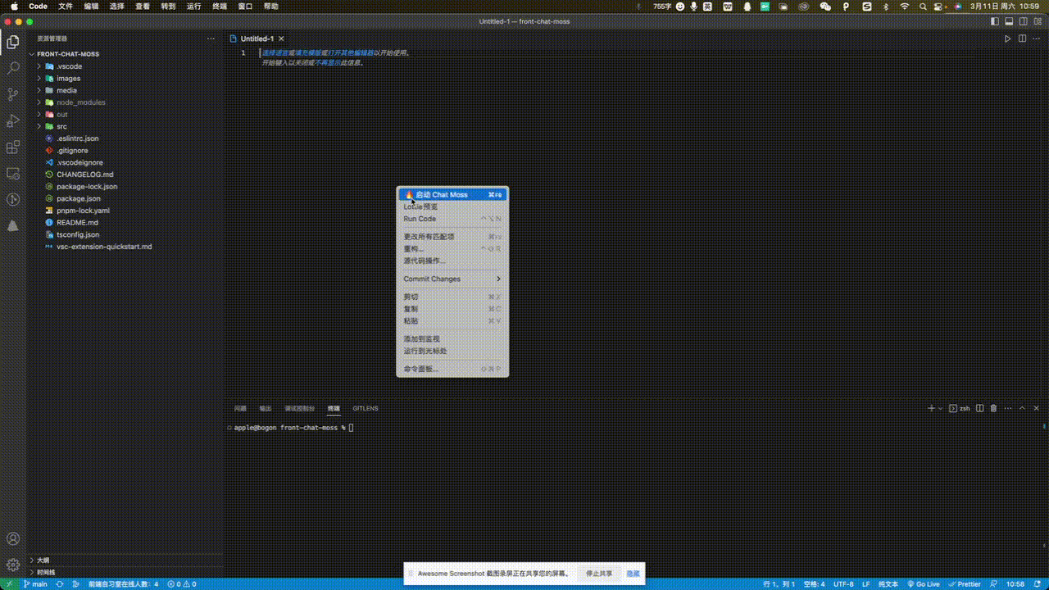Viewport: 1049px width, 590px height.
Task: Open the Extensions view icon
Action: pos(13,147)
